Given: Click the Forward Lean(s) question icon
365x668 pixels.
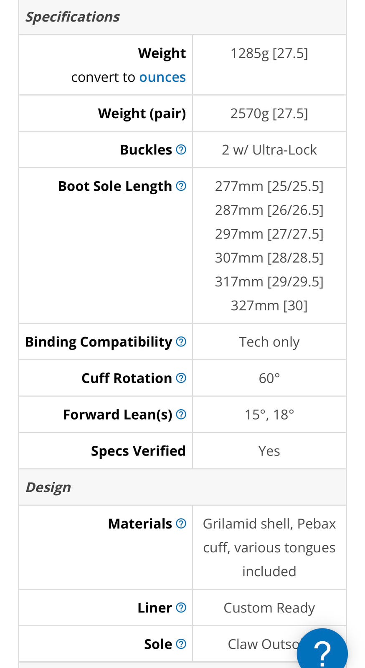Looking at the screenshot, I should (181, 414).
